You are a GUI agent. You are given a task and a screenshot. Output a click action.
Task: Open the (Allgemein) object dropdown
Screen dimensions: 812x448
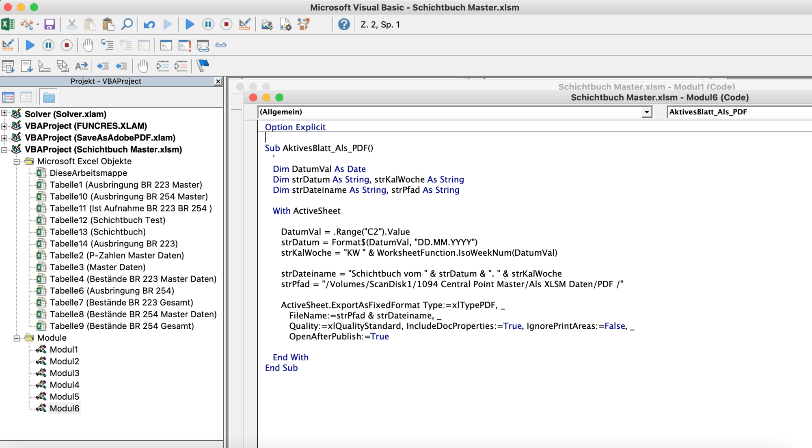647,112
